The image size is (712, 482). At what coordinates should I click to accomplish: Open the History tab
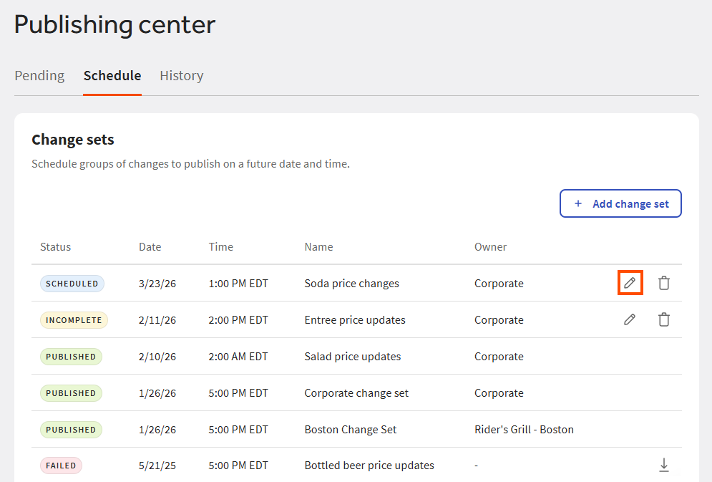tap(181, 75)
